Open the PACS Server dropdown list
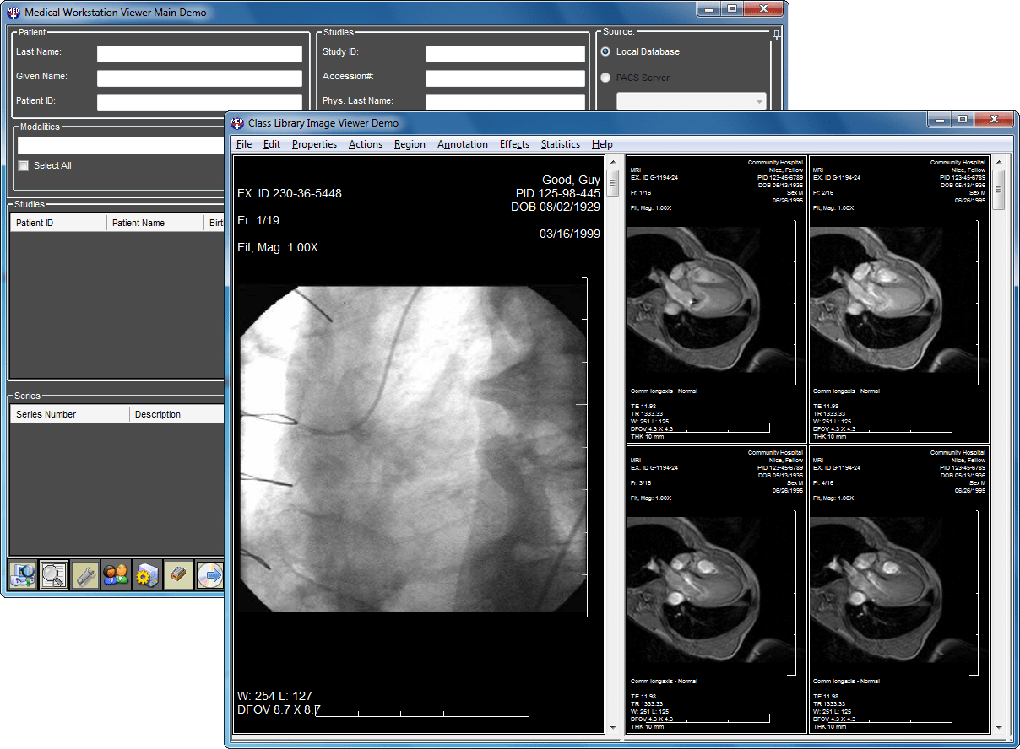This screenshot has width=1020, height=749. click(759, 102)
